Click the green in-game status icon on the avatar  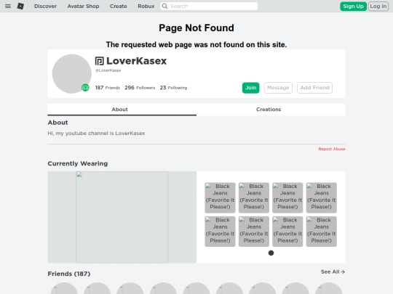pyautogui.click(x=85, y=88)
